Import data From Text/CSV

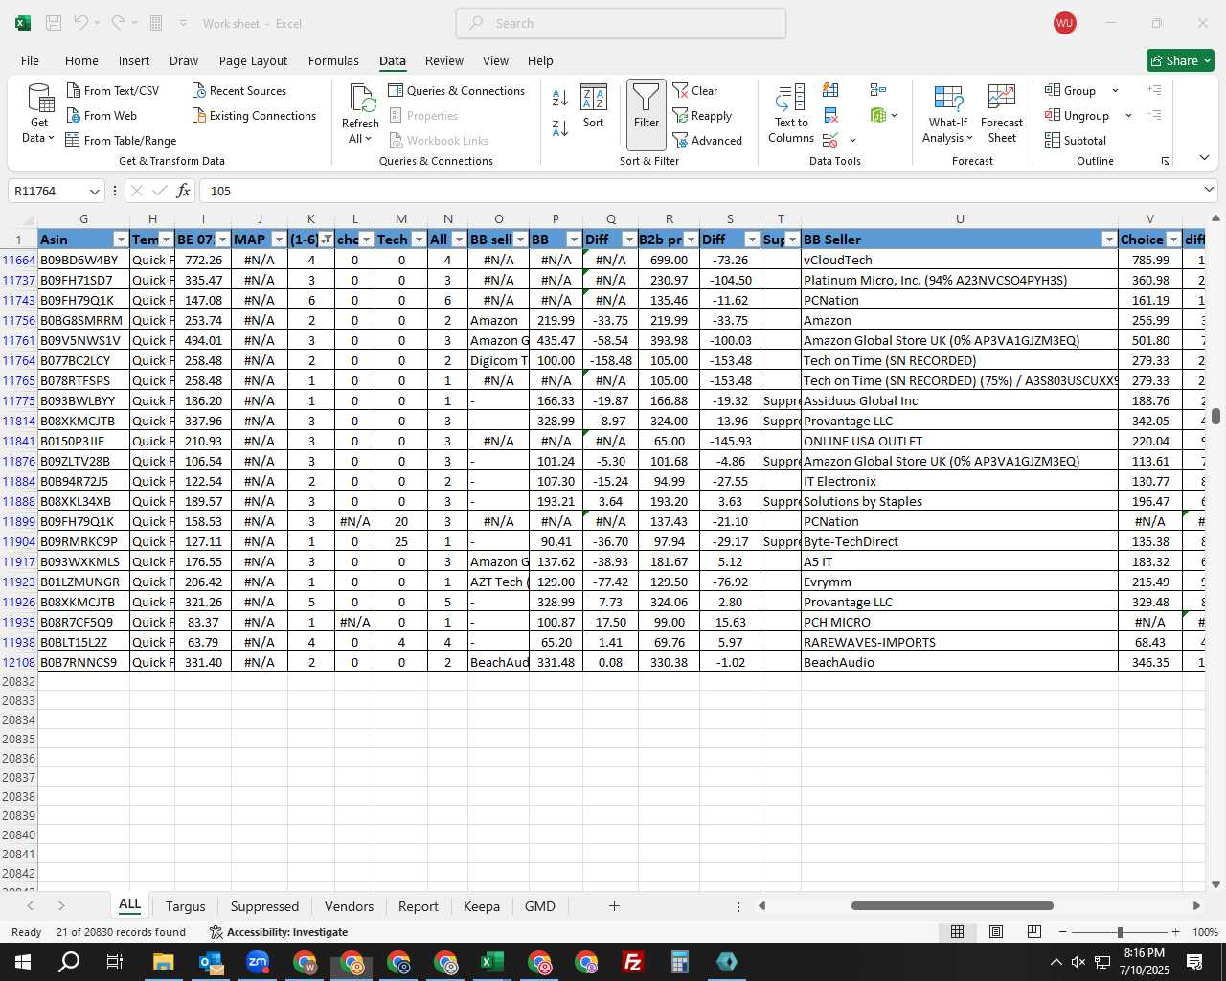pos(113,90)
